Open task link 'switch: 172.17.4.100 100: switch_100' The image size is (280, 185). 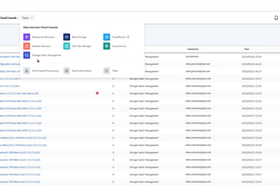click(x=19, y=94)
